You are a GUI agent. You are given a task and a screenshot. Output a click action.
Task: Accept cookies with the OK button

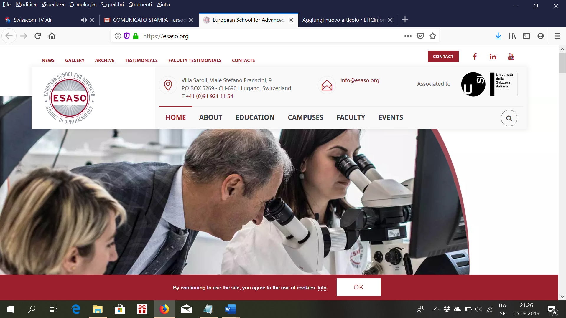click(358, 287)
